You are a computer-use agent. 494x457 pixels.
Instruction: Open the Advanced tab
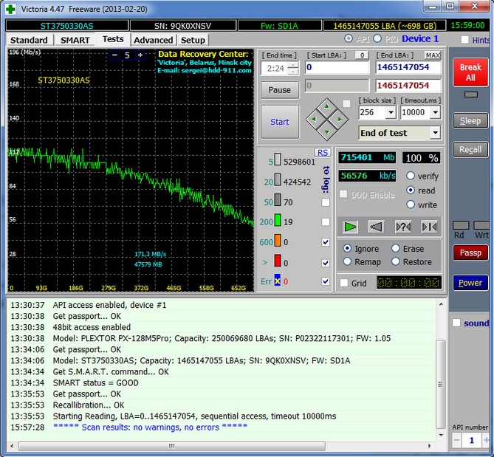[x=153, y=40]
